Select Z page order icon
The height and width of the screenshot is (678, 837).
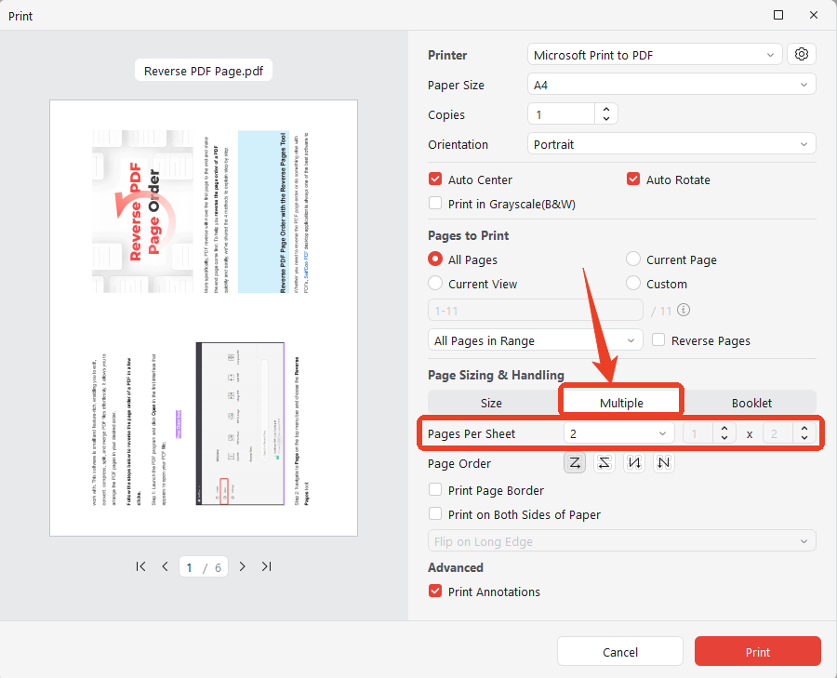575,463
